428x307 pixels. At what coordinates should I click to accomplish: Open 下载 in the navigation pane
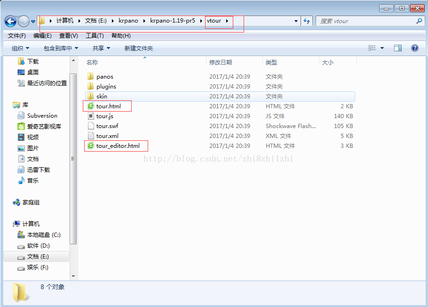pos(33,62)
